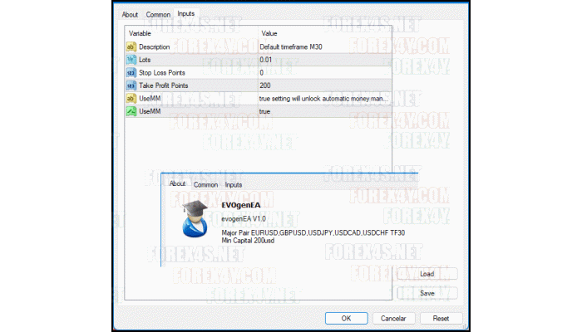Click the 'evogenEA V1.0' version text
582x332 pixels.
tap(244, 218)
